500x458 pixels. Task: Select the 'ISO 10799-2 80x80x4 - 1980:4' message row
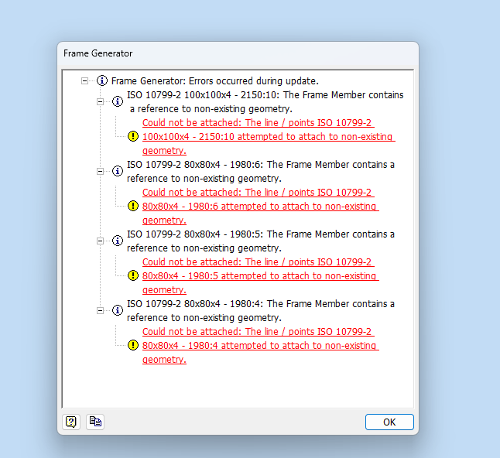tap(261, 310)
